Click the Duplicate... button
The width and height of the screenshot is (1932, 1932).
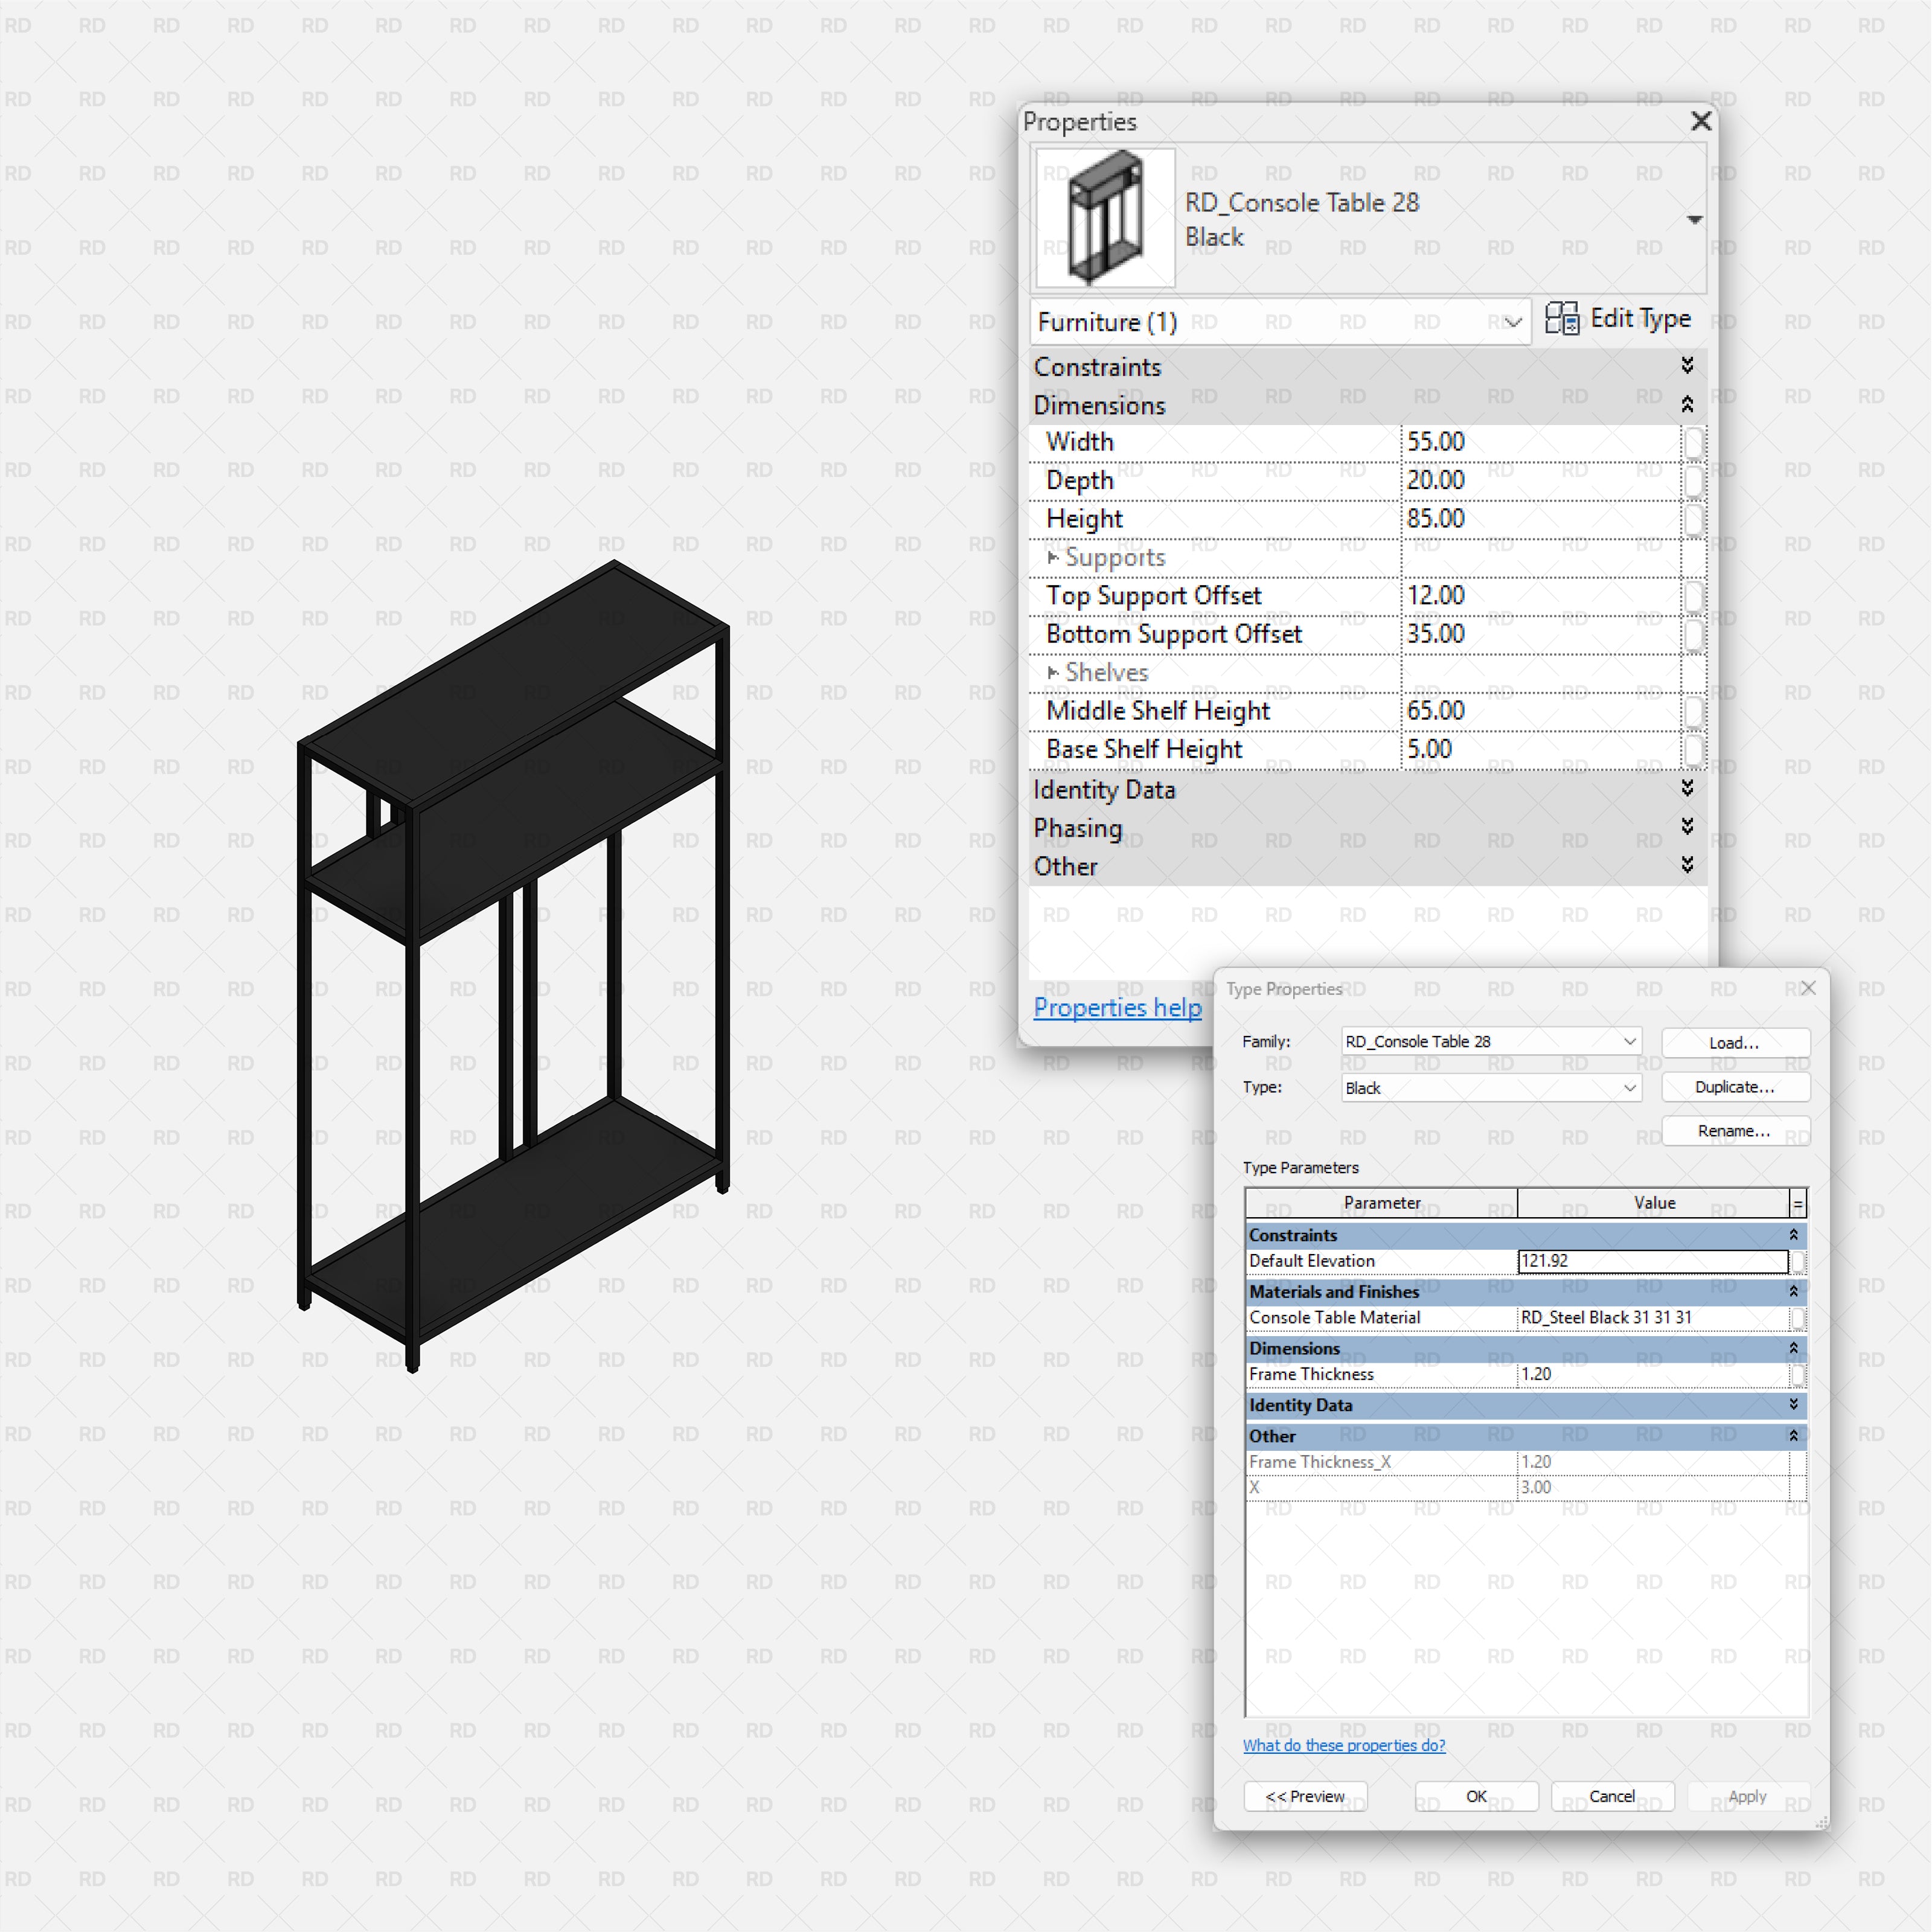pos(1734,1087)
